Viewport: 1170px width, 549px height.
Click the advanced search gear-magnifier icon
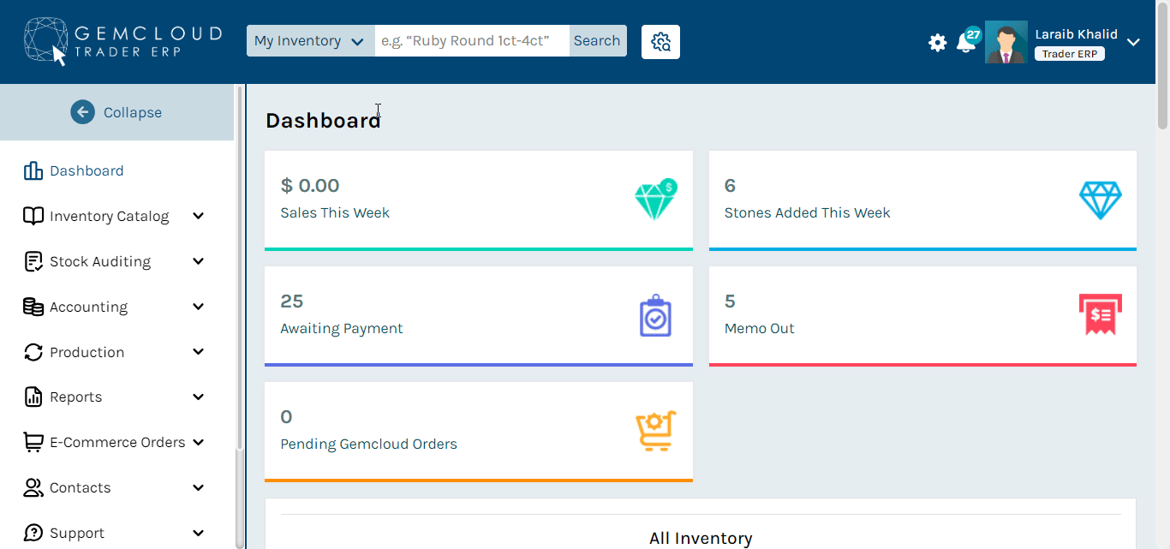[660, 41]
